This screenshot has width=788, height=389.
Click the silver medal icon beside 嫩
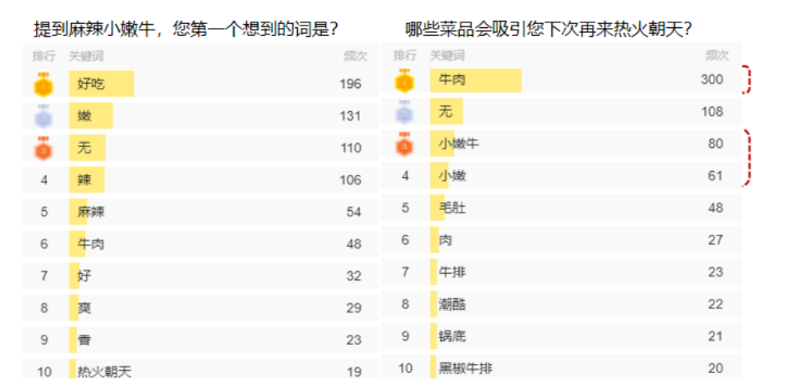[44, 116]
